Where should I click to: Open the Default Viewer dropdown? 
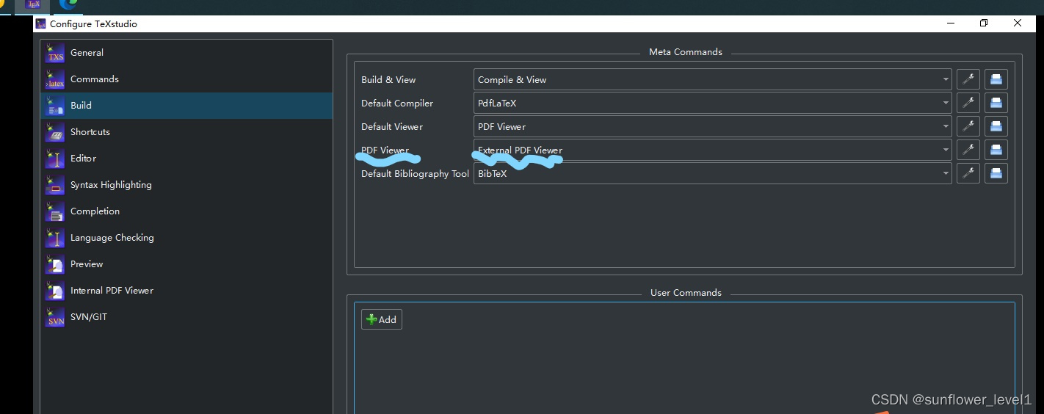pyautogui.click(x=713, y=126)
